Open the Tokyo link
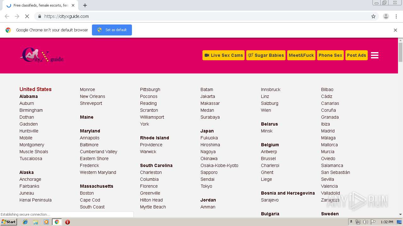 click(206, 186)
